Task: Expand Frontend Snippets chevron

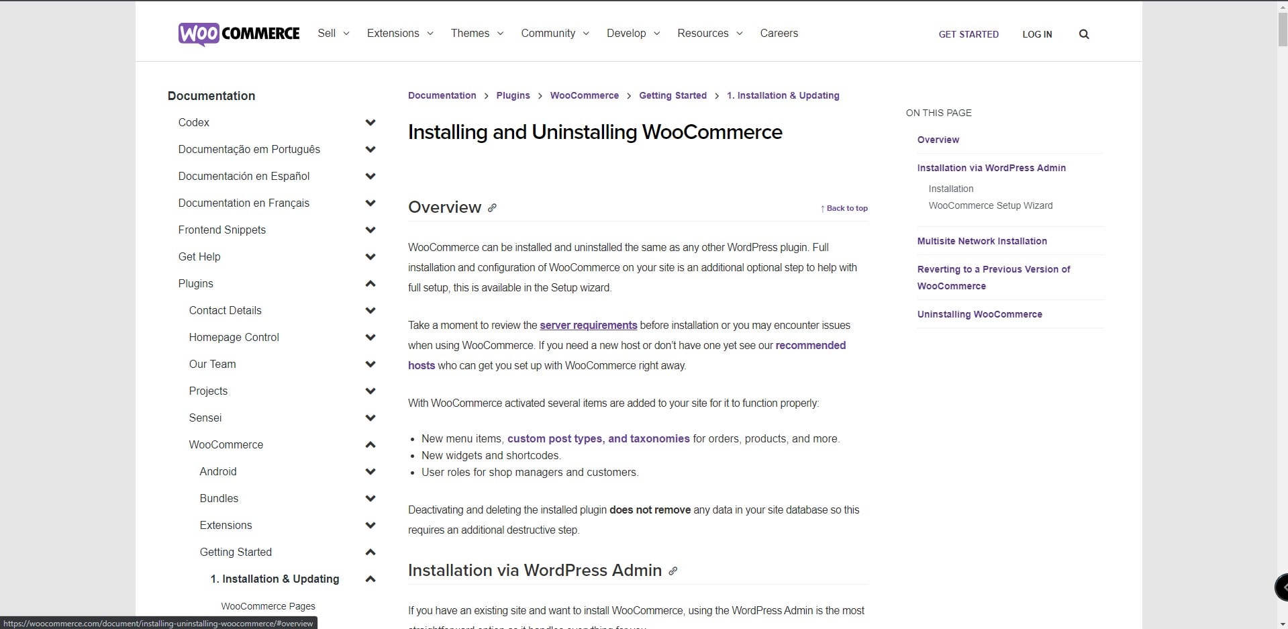Action: pyautogui.click(x=370, y=230)
